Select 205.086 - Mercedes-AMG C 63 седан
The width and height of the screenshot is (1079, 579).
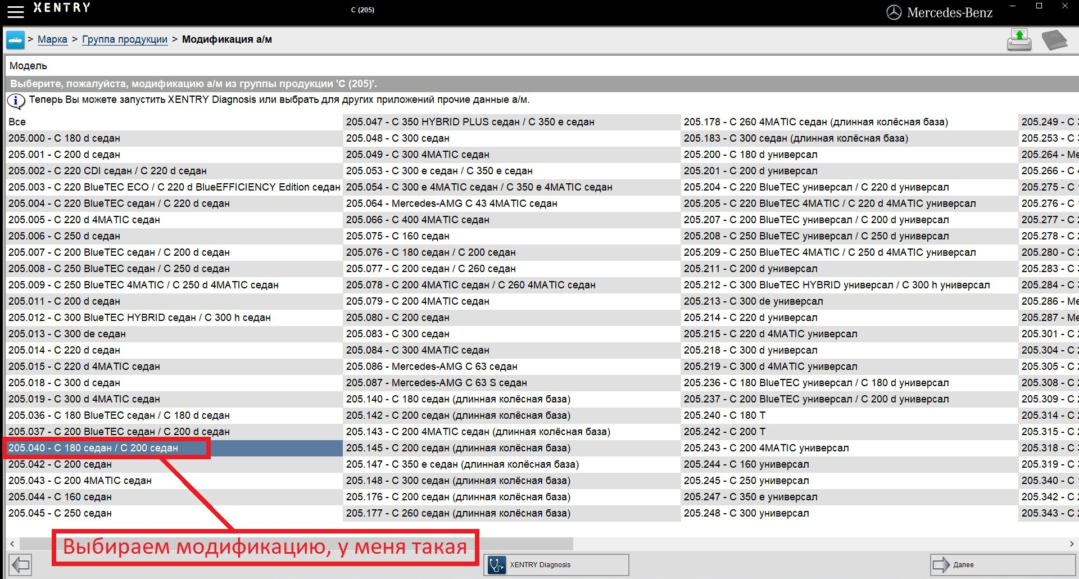(x=512, y=367)
